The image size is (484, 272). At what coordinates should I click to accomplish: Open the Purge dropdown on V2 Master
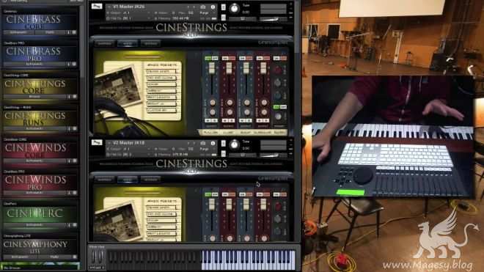[206, 149]
